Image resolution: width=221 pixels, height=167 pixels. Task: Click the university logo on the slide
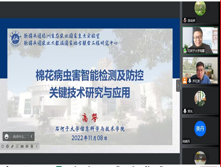click(x=16, y=39)
